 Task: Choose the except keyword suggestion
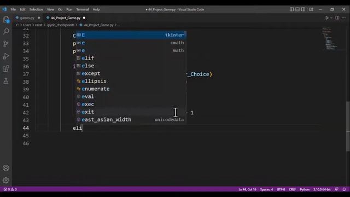tap(131, 73)
